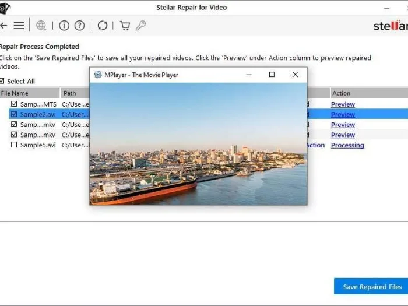Preview the Samp....MTS repaired file
Image resolution: width=408 pixels, height=306 pixels.
coord(343,104)
